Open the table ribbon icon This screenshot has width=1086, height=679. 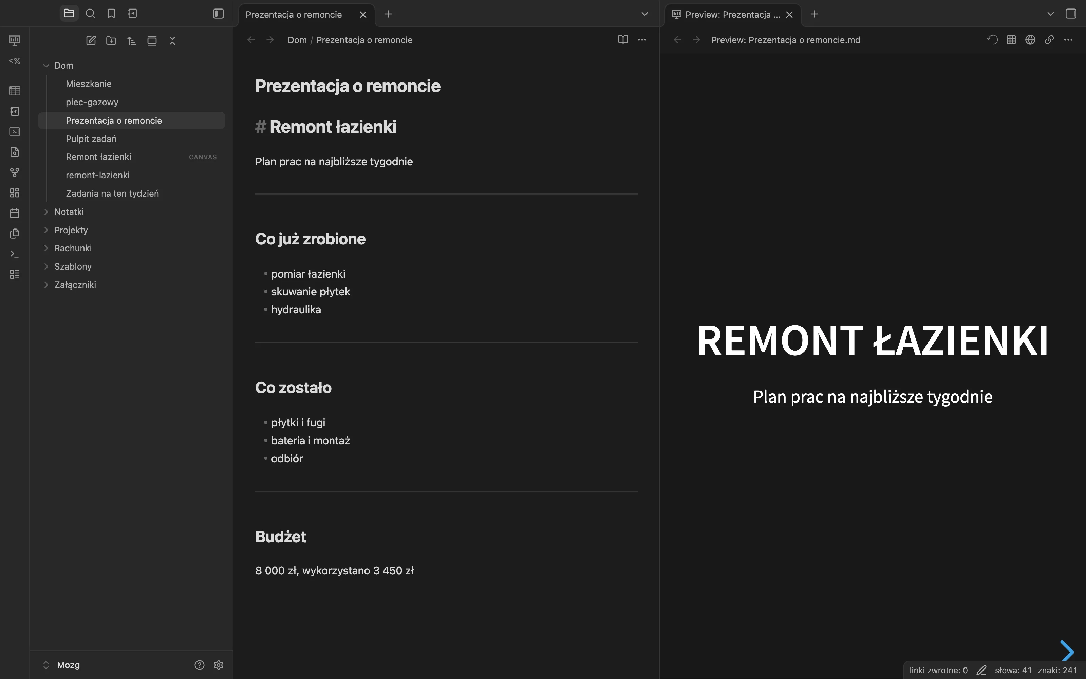pos(14,91)
